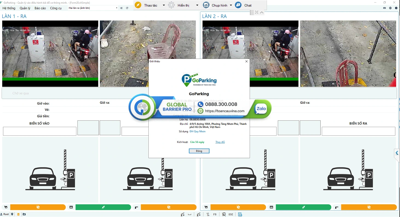Click the refresh icon beside layout dropdown

pos(127,8)
